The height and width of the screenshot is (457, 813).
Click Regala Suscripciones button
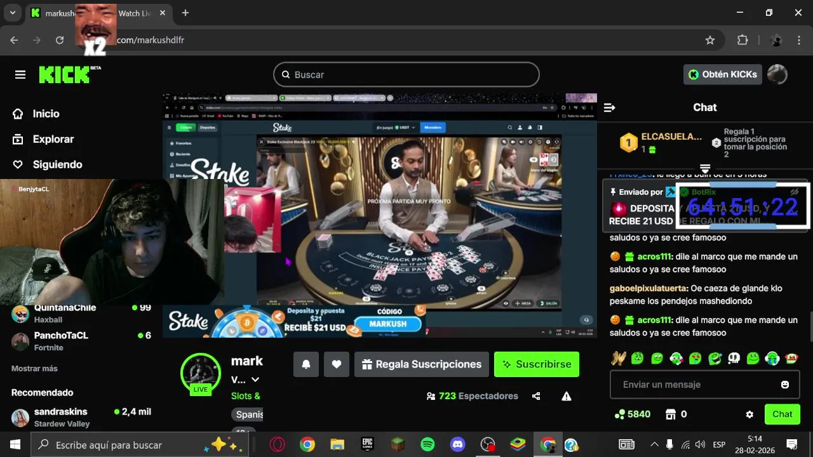(422, 364)
